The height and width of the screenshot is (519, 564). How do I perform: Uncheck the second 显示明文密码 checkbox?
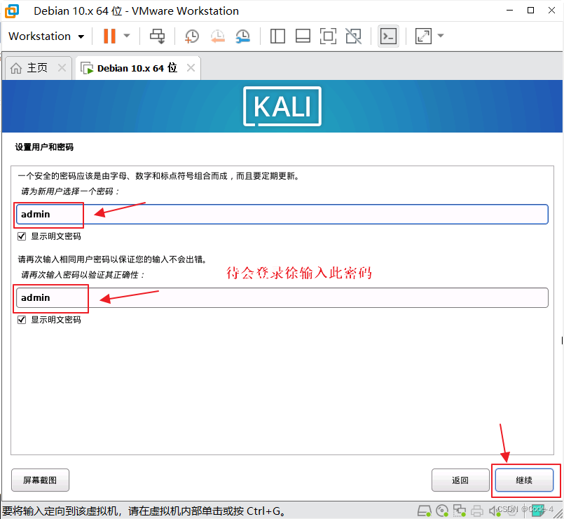(x=22, y=319)
